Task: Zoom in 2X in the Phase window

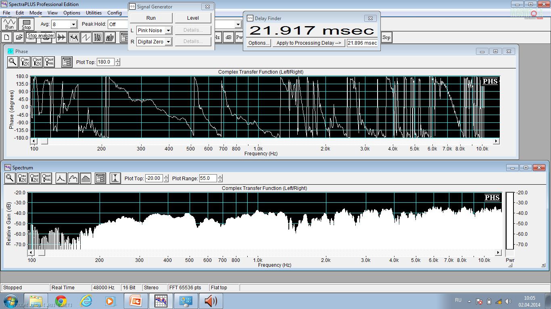Action: tap(25, 62)
